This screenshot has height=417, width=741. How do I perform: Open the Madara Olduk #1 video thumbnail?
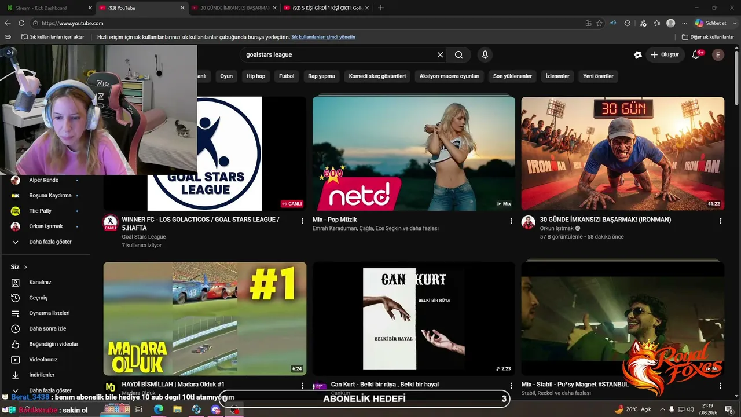coord(205,319)
